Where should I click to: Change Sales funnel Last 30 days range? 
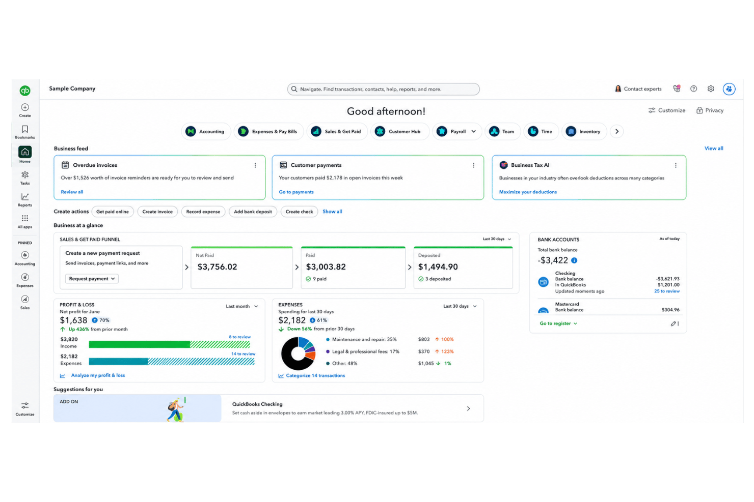coord(497,239)
